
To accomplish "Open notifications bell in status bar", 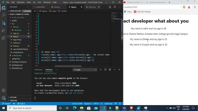I will 120,104.
